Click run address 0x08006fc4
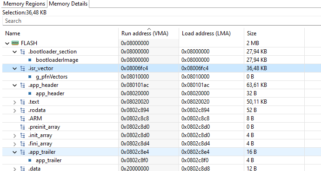 tap(134, 68)
